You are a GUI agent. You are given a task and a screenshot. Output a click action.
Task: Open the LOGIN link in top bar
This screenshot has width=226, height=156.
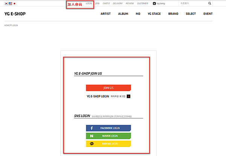89,3
